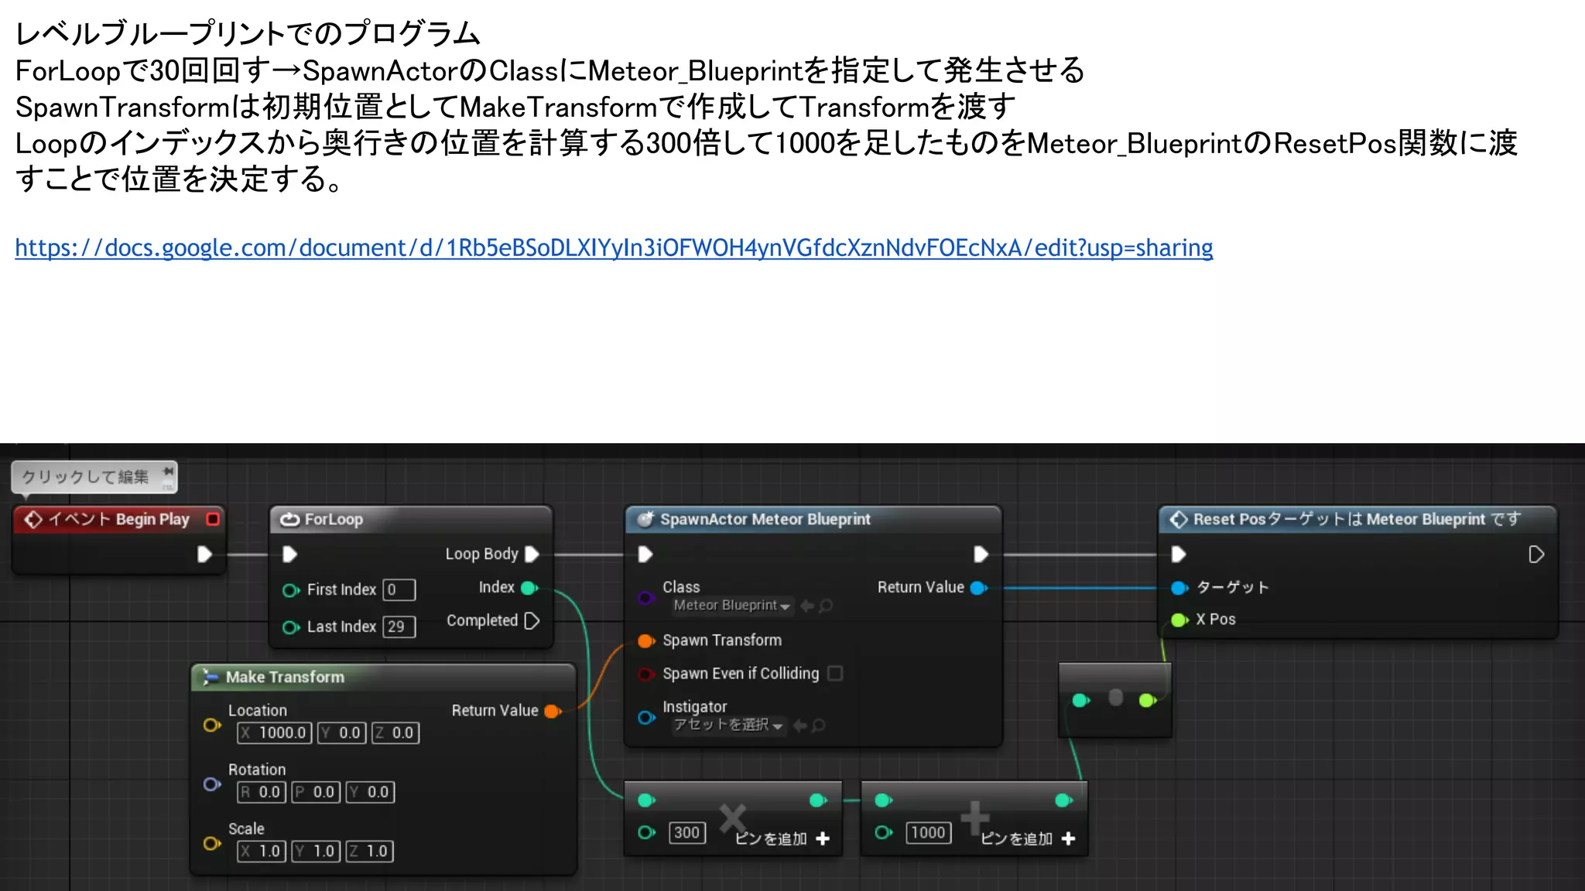Screen dimensions: 1585x891
Task: Click the browse magnifier next to Class
Action: coord(826,606)
